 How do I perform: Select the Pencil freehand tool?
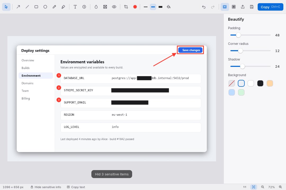[54, 7]
